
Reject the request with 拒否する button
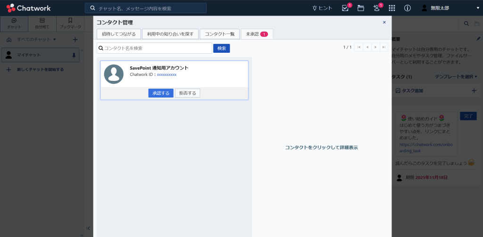(x=187, y=93)
